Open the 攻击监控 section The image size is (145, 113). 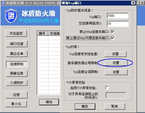click(x=16, y=33)
